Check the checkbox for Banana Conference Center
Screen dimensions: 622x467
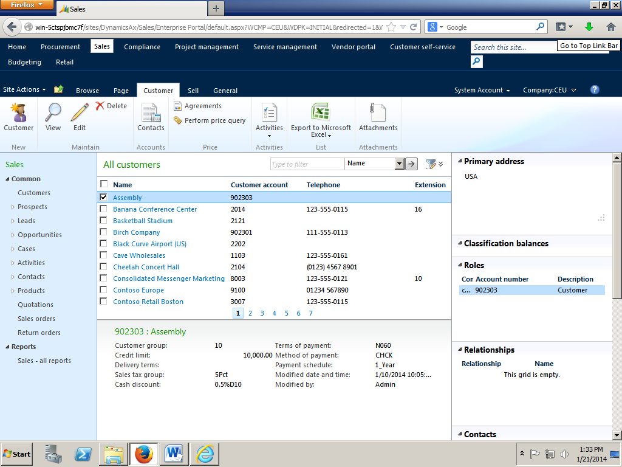pos(103,209)
